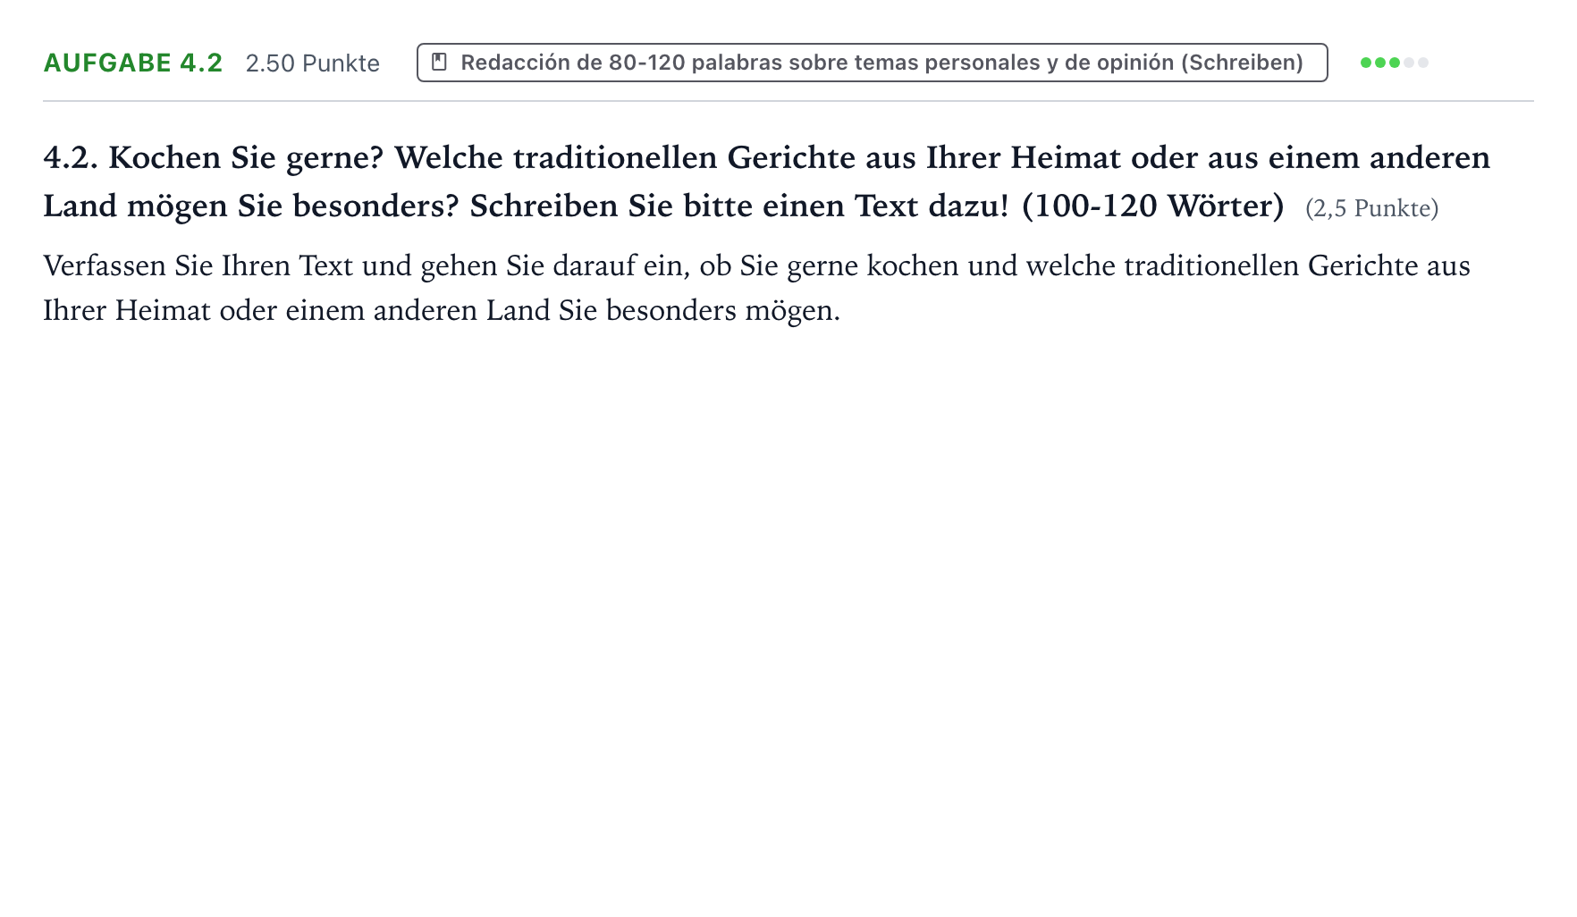Click the horizontal divider below the header
Viewport: 1577px width, 917px height.
788,101
